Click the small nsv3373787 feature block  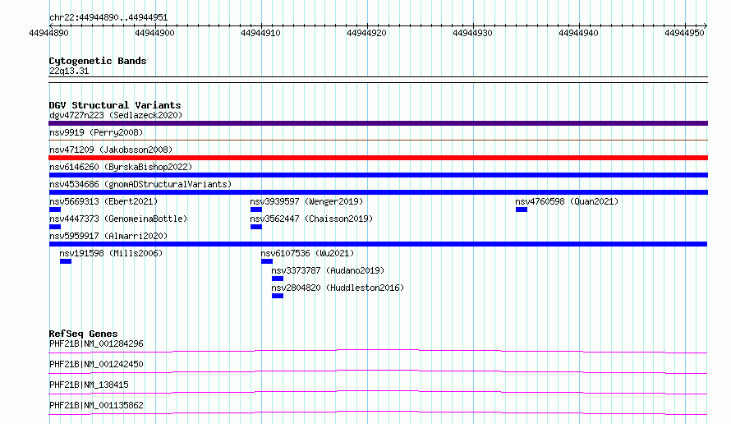(278, 279)
